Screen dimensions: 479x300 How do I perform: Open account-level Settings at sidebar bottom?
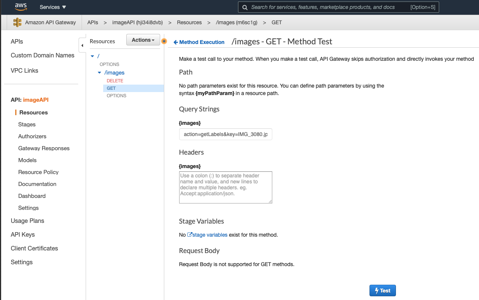[x=22, y=262]
